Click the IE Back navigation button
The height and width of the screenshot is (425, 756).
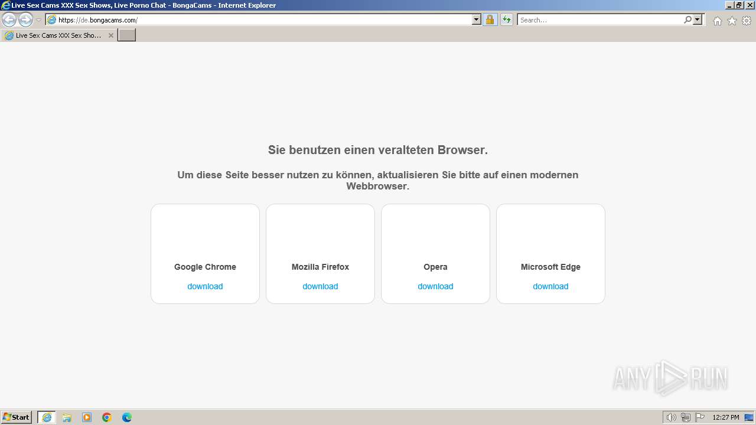[9, 20]
